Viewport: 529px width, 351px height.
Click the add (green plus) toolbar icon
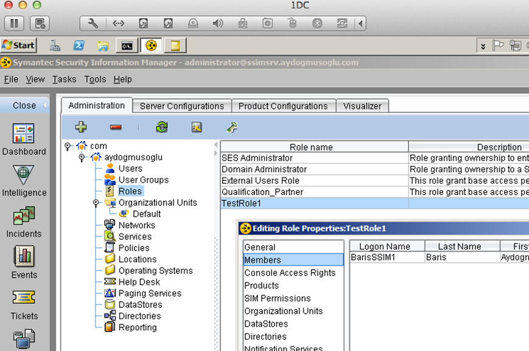pyautogui.click(x=80, y=127)
